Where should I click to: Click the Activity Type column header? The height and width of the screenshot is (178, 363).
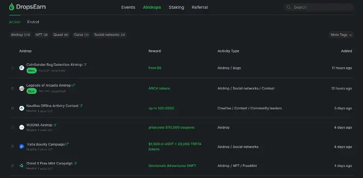point(228,51)
